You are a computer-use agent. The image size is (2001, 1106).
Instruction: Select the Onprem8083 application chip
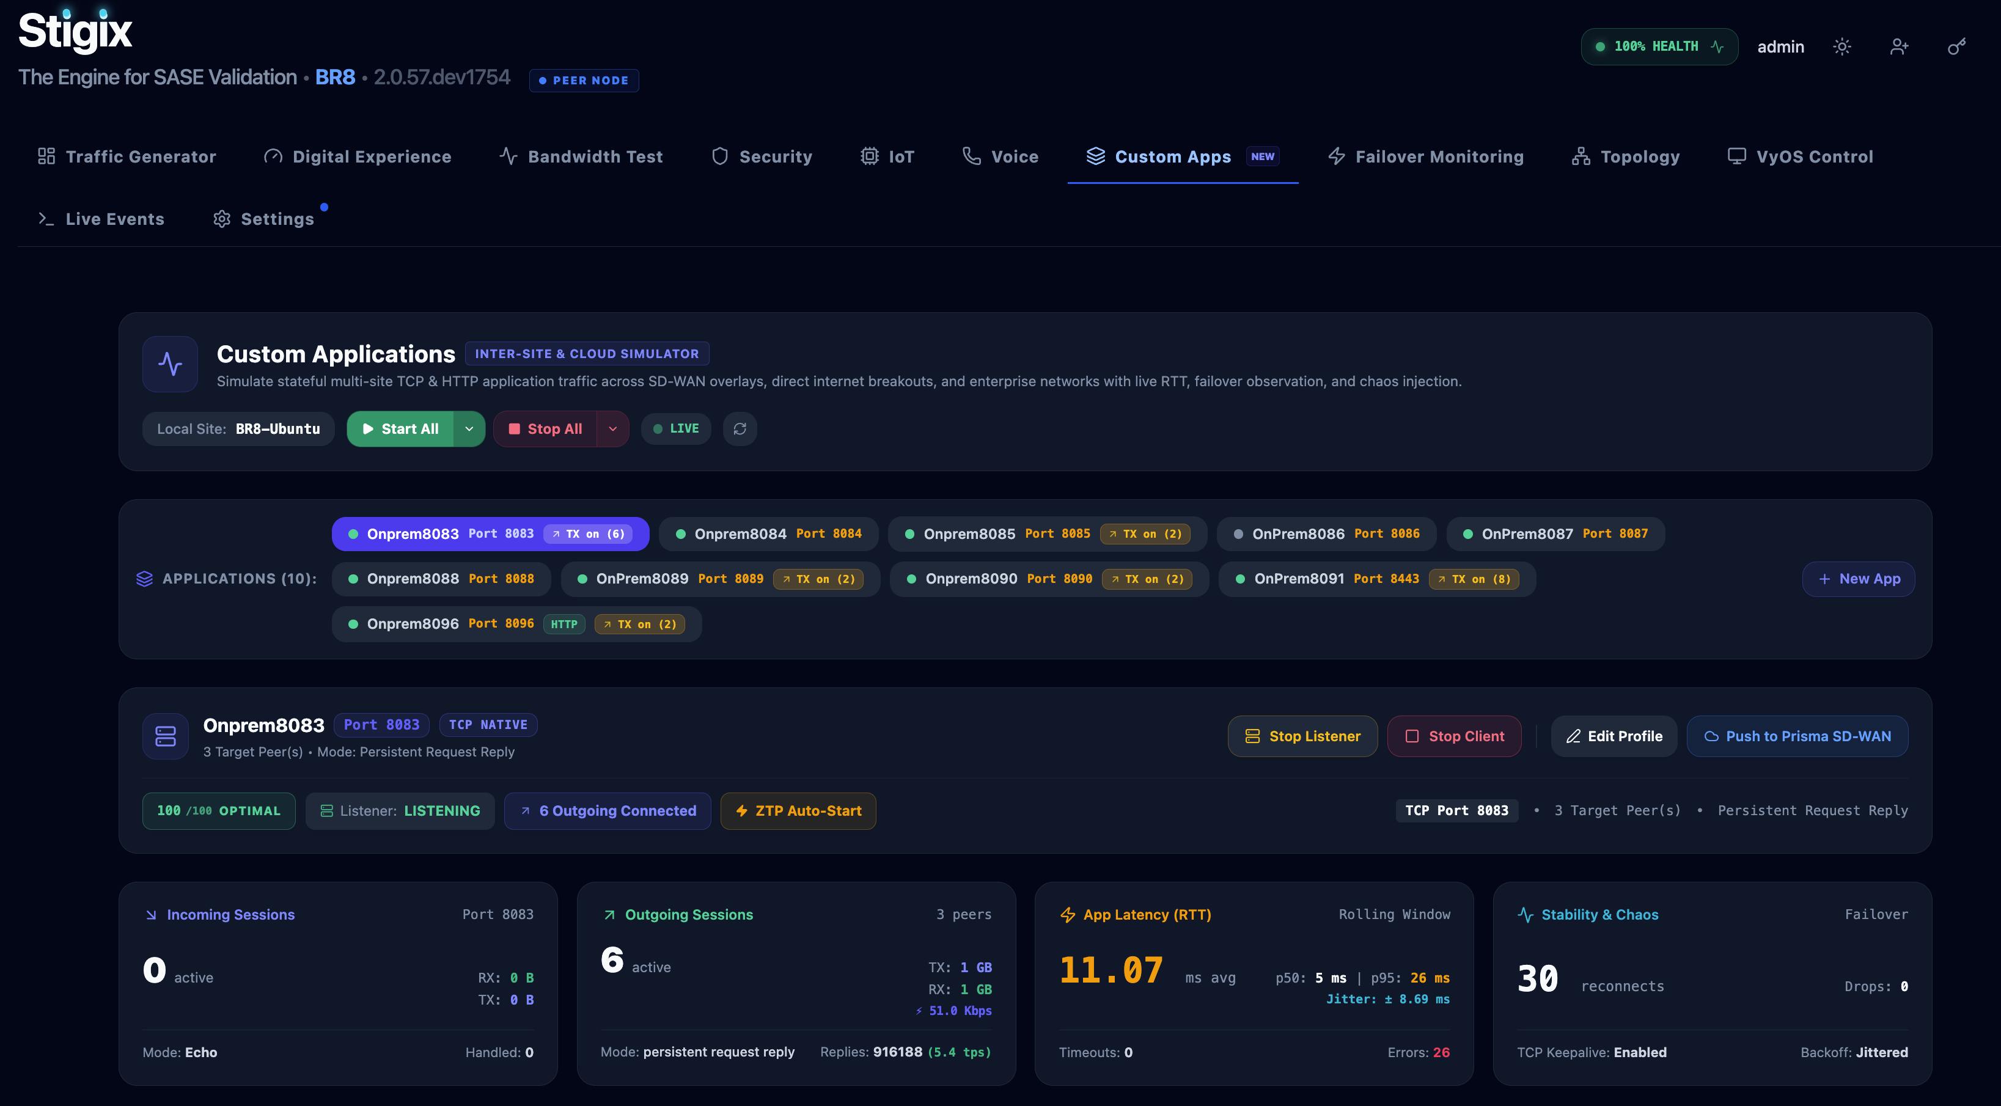(490, 533)
